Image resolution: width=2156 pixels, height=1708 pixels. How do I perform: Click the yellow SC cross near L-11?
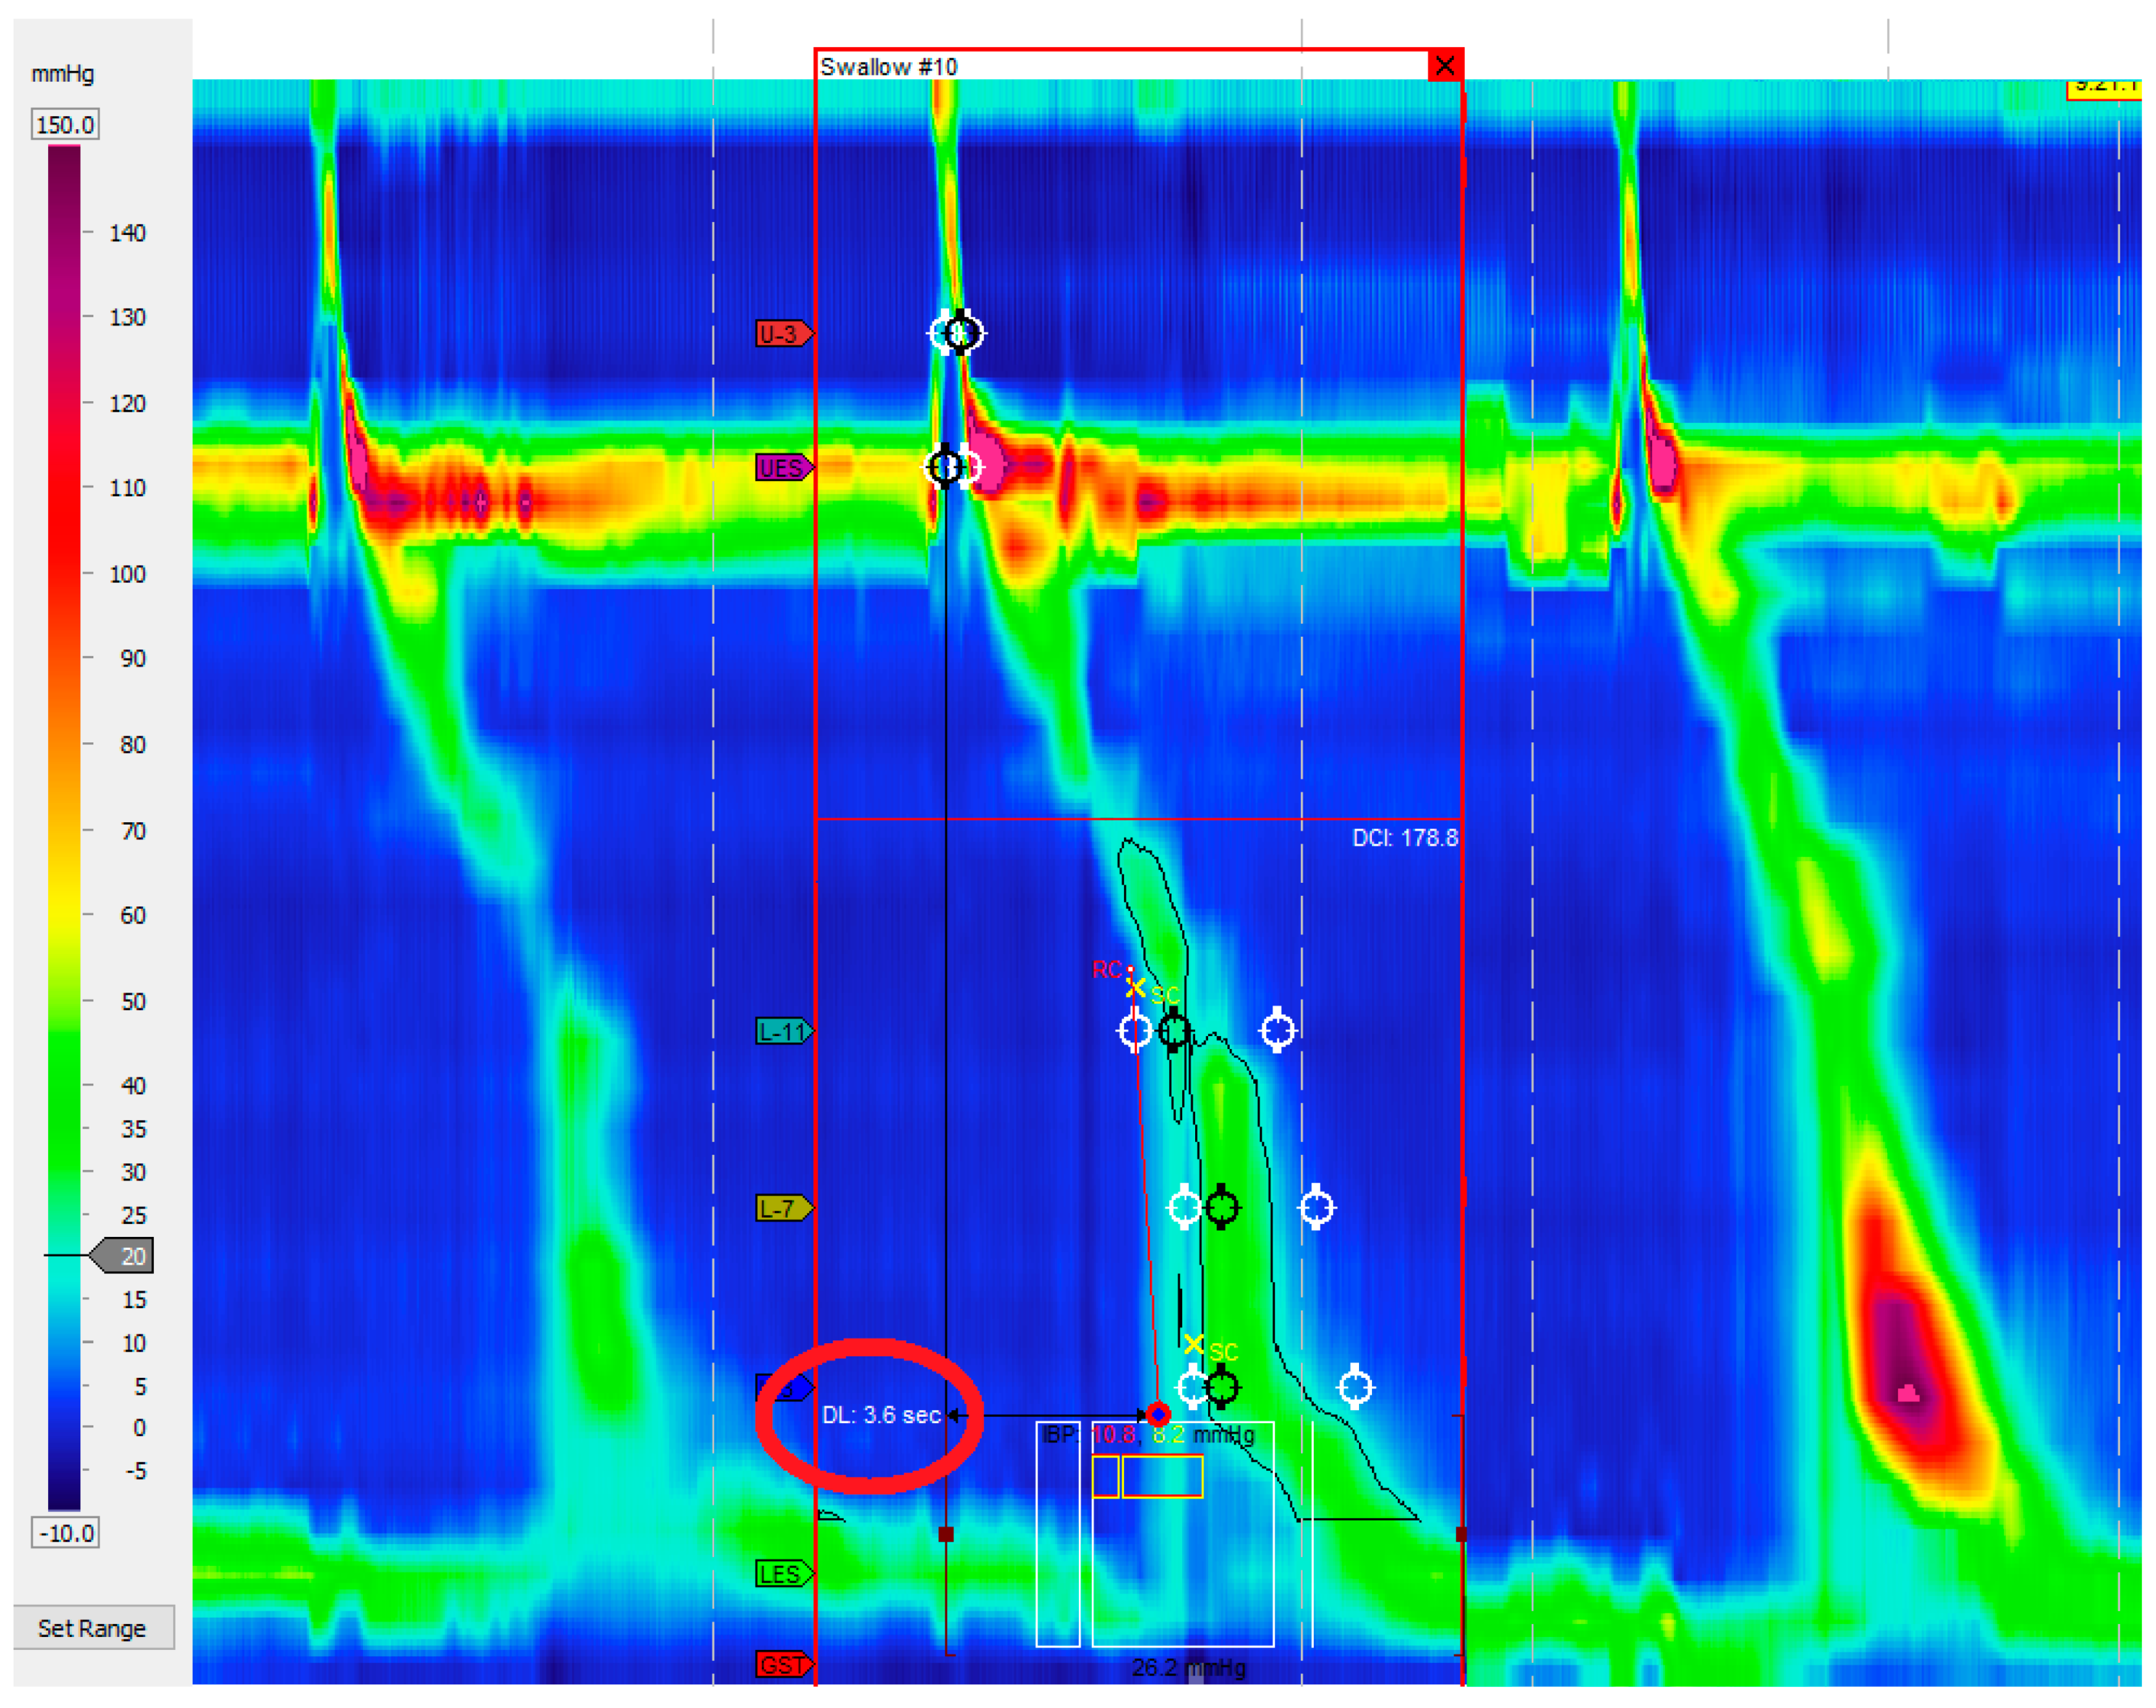point(1135,988)
